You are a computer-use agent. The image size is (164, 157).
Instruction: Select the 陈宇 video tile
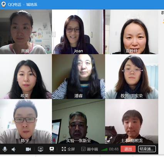[26, 121]
